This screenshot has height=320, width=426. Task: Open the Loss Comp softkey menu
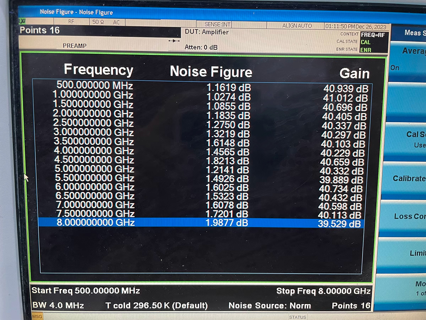click(x=409, y=217)
